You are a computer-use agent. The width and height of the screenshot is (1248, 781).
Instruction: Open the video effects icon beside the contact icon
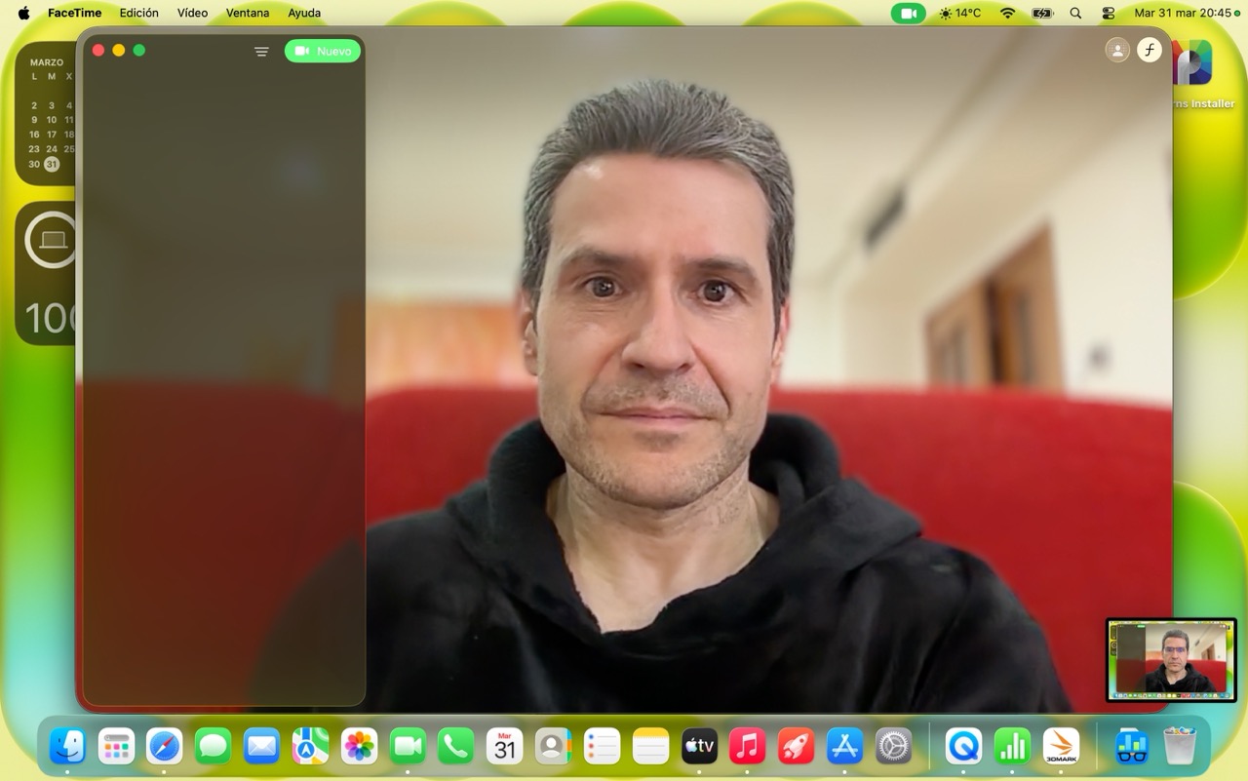tap(1150, 50)
